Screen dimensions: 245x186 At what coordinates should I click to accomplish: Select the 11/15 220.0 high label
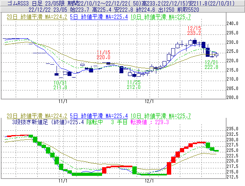[x=103, y=55]
